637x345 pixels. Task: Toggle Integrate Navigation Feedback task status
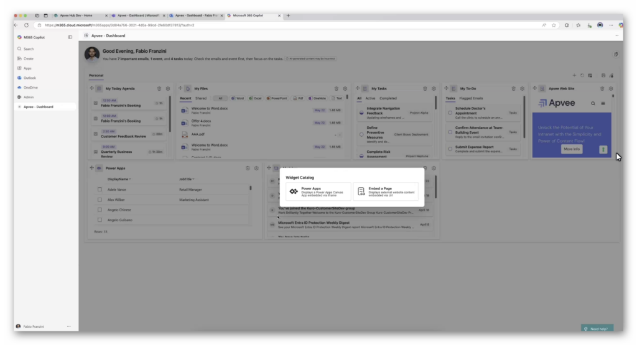point(361,113)
